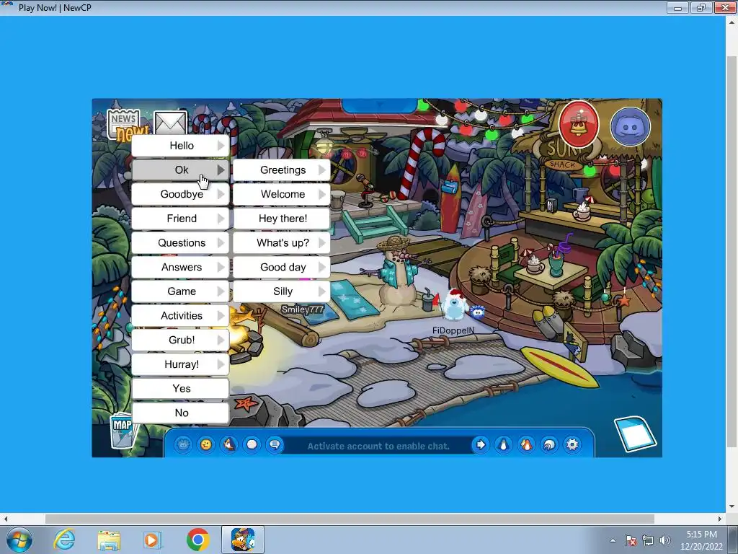Expand the Silly submenu option
Image resolution: width=738 pixels, height=554 pixels.
pyautogui.click(x=282, y=291)
